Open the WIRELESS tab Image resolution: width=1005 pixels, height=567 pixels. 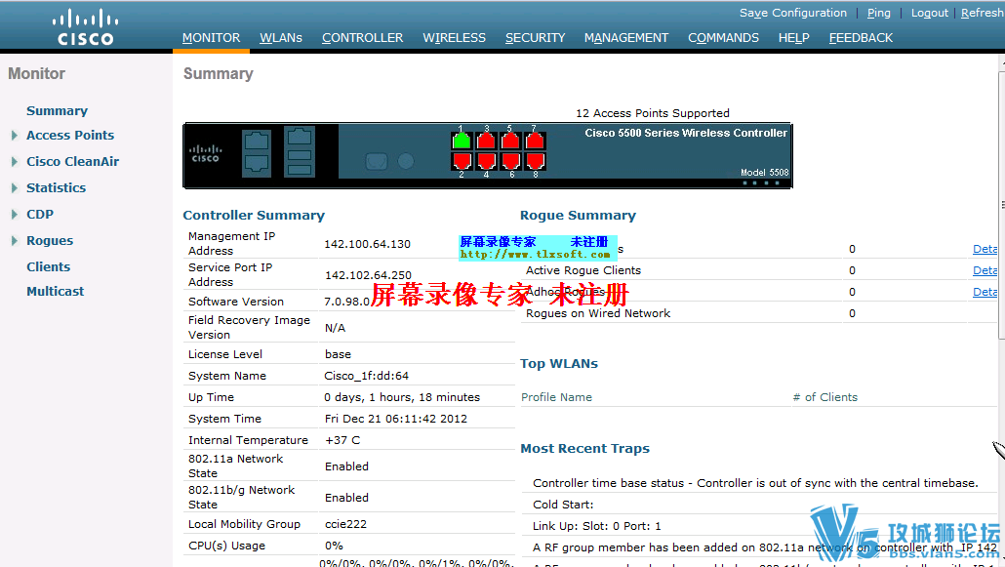[454, 38]
